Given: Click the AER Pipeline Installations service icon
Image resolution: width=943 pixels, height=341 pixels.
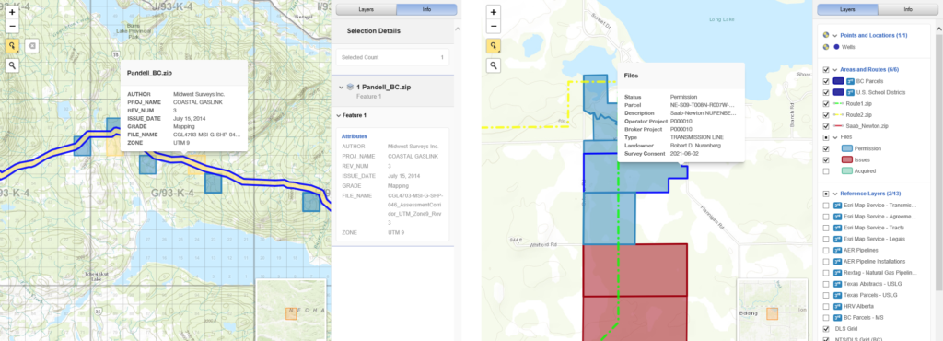Looking at the screenshot, I should pos(838,261).
